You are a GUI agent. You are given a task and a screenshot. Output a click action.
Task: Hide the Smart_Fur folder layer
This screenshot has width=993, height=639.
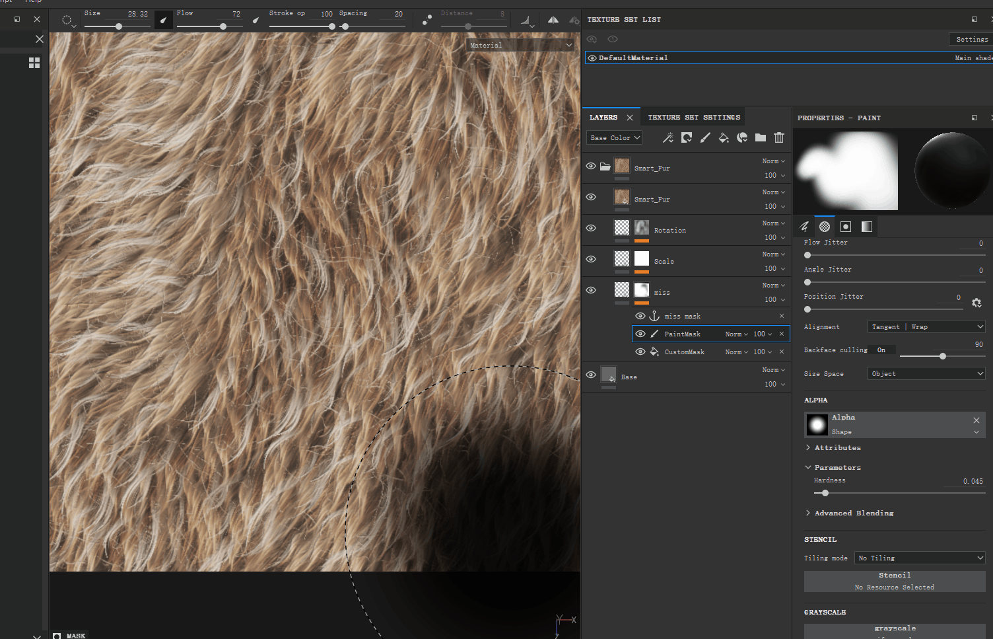pyautogui.click(x=591, y=166)
